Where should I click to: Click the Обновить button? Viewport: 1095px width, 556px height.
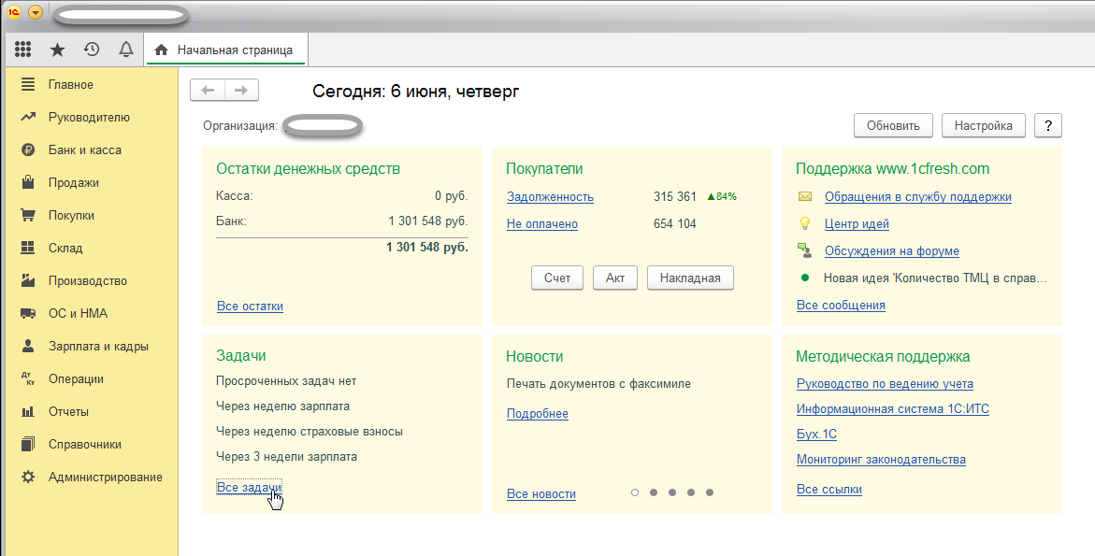(893, 125)
